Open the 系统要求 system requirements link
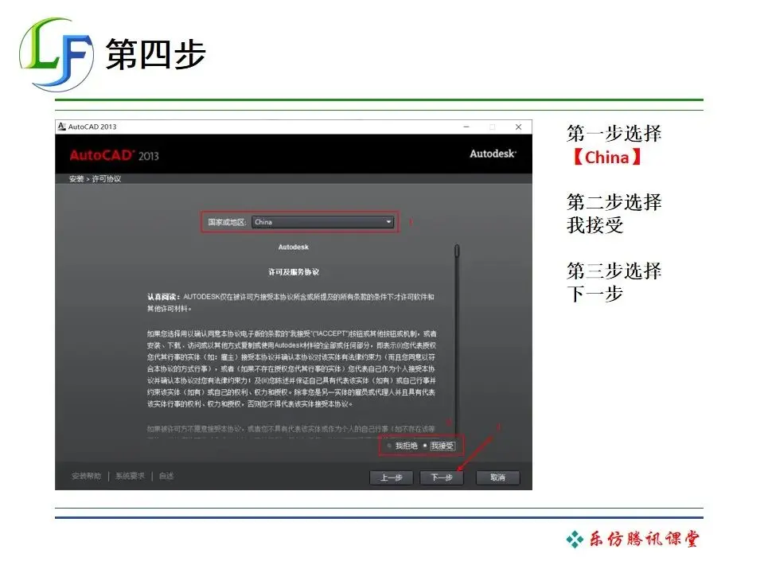Viewport: 764px width, 573px height. (x=130, y=476)
